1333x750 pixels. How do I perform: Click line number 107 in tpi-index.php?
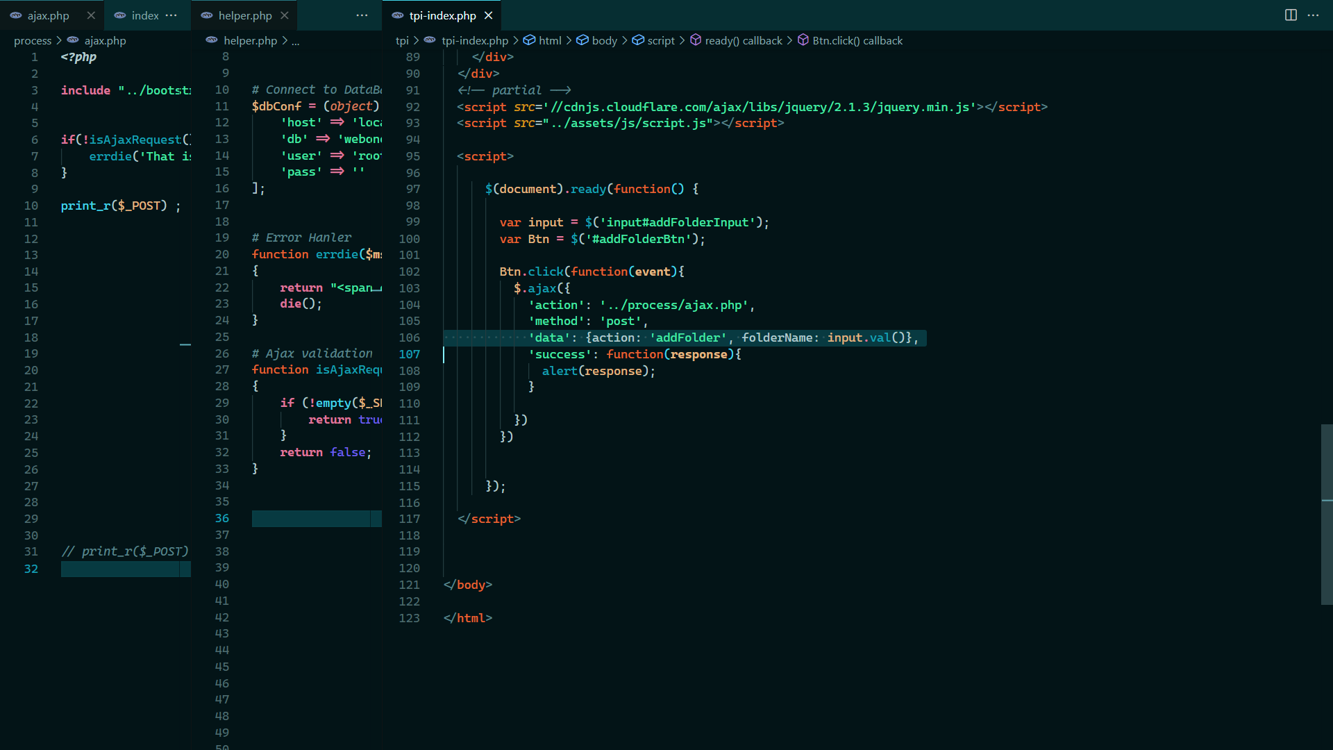point(409,354)
